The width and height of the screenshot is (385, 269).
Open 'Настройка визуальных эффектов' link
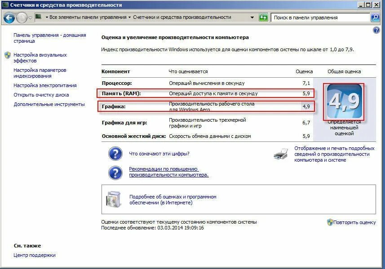(x=40, y=57)
